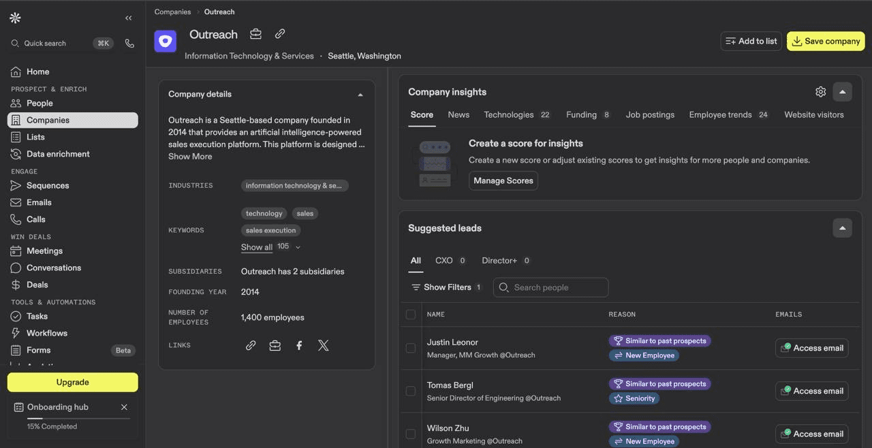Open Company insights settings gear
The image size is (872, 448).
(820, 92)
